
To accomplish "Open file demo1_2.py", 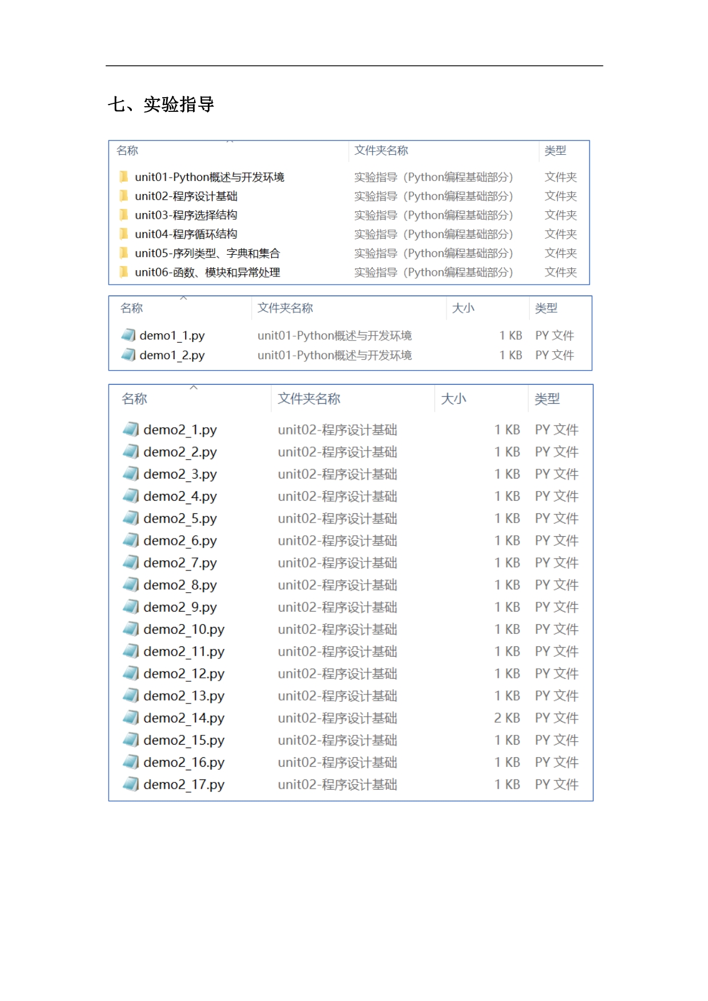I will [x=172, y=355].
